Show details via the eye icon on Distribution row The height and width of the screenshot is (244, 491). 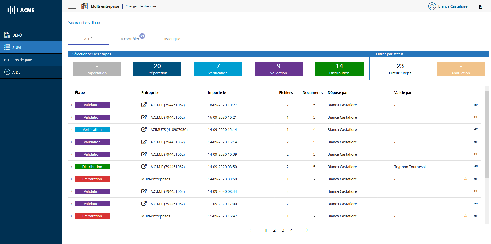coord(476,167)
